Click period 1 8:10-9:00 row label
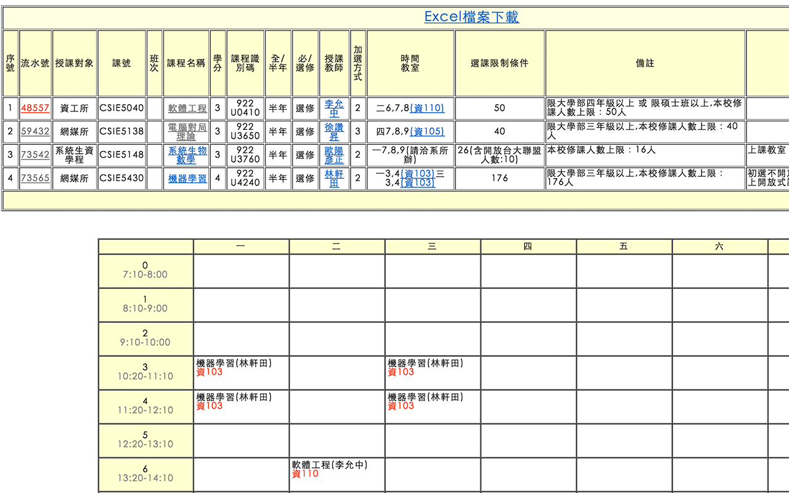 coord(145,304)
